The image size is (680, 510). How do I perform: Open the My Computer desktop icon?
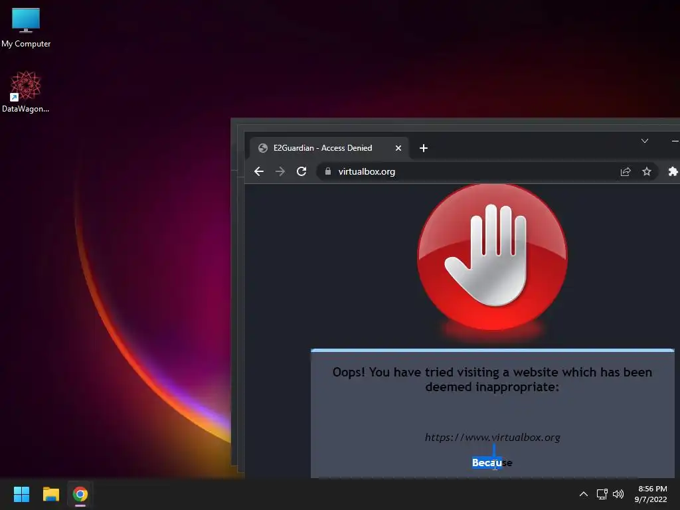coord(26,27)
